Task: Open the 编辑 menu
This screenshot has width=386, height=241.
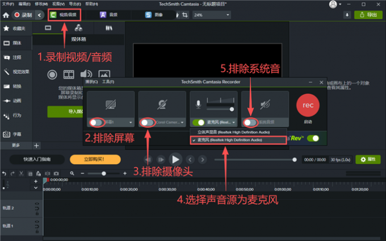Action: click(24, 4)
